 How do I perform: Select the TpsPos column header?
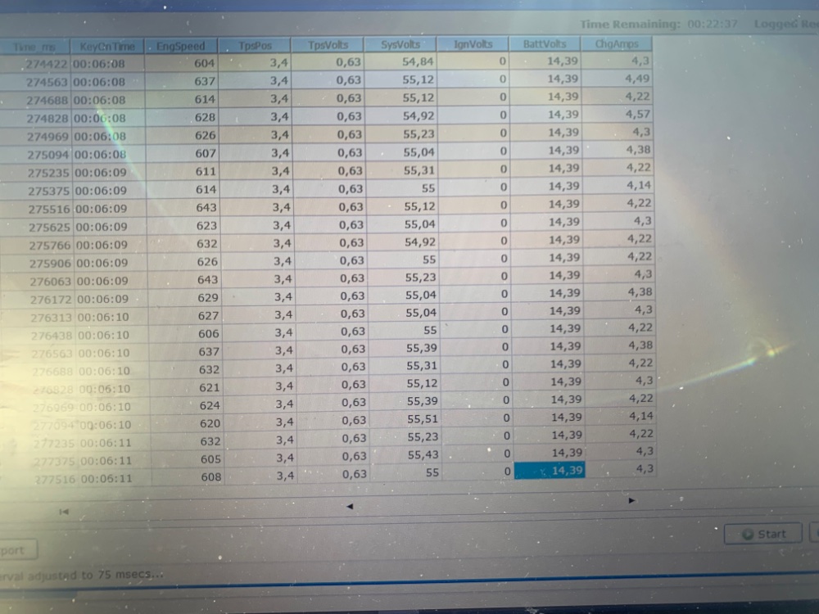255,45
